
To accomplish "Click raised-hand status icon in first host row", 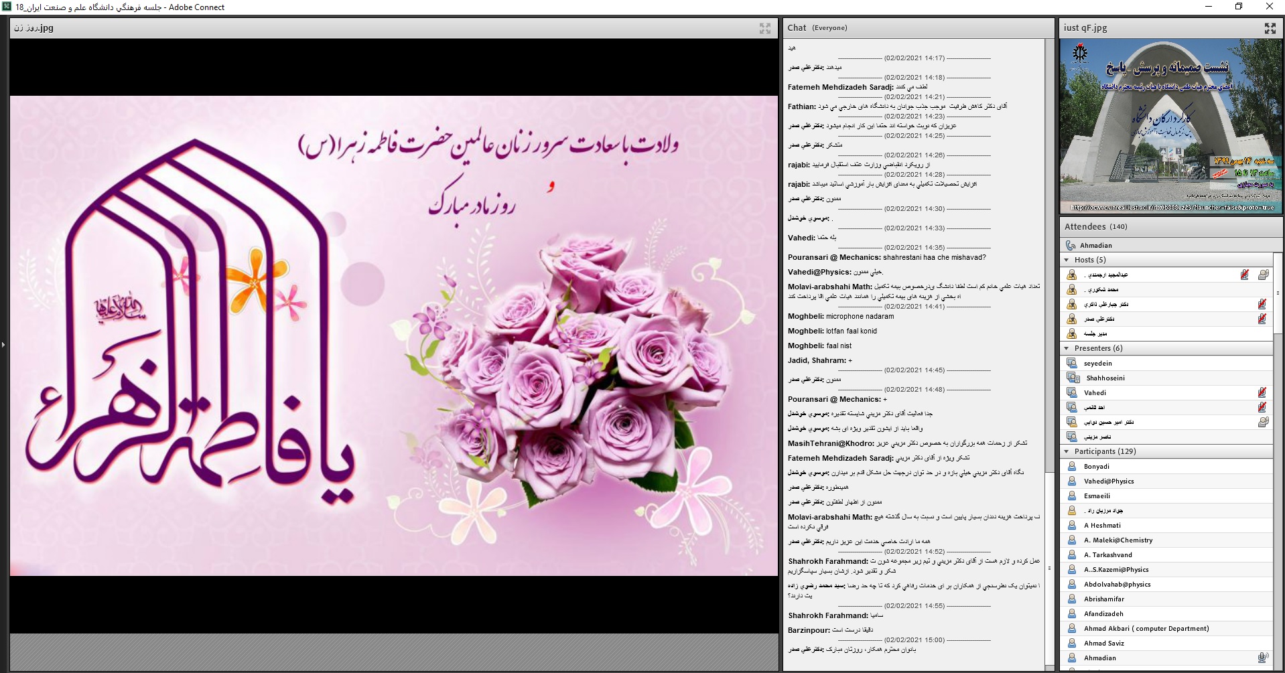I will 1263,275.
